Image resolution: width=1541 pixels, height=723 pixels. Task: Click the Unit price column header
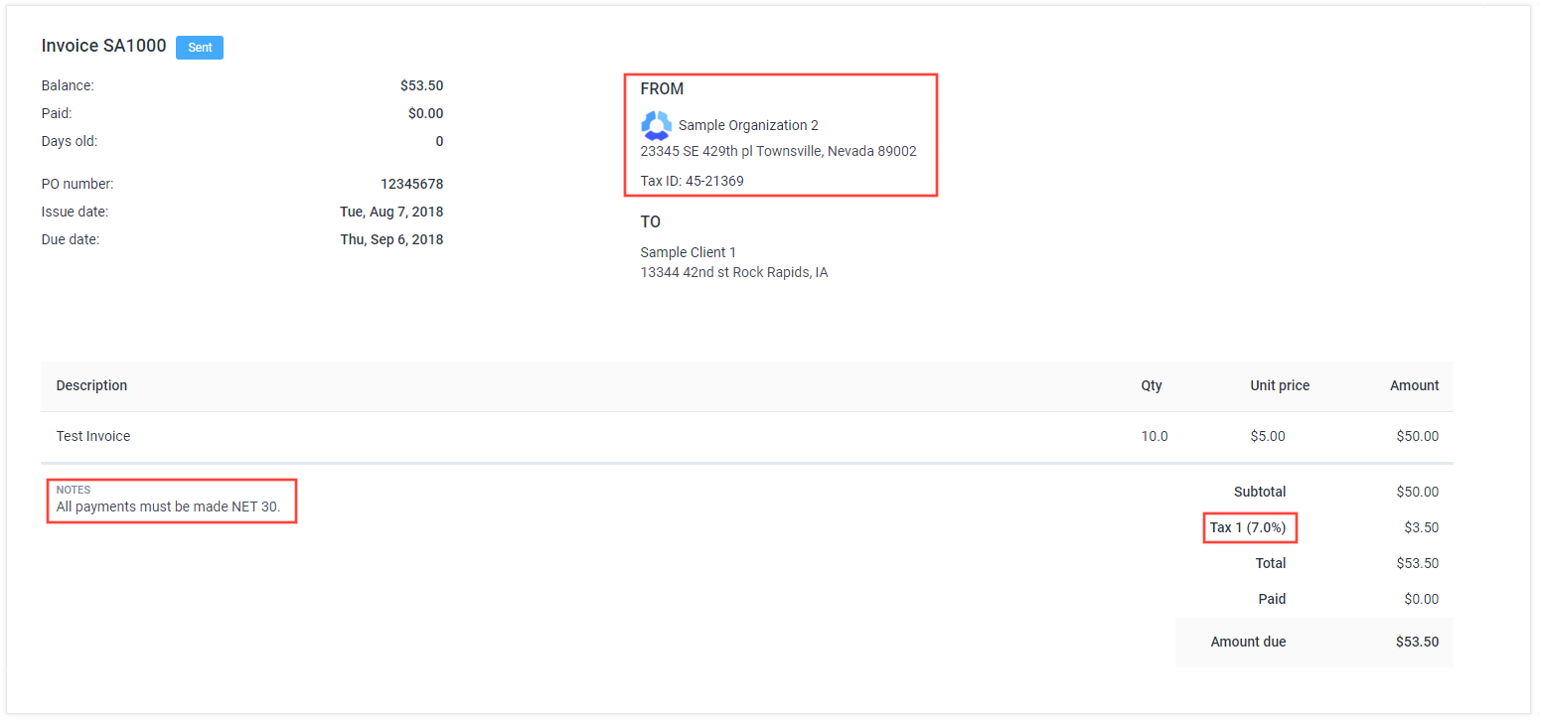click(x=1279, y=385)
